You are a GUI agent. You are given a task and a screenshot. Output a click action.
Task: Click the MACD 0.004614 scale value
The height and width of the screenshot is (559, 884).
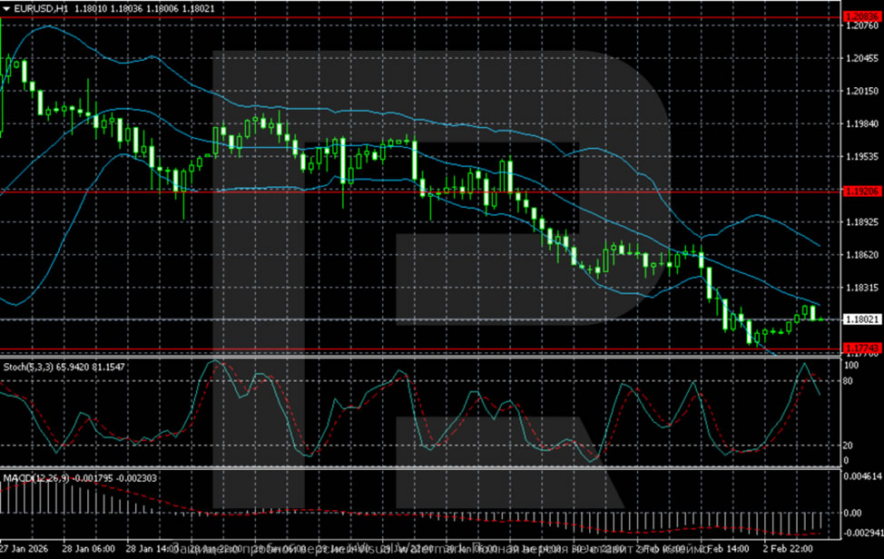click(x=861, y=476)
